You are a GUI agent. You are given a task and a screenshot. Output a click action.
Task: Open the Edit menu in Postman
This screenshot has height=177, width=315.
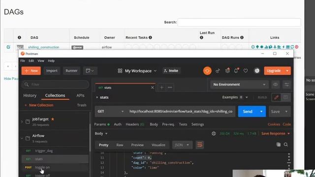point(31,61)
